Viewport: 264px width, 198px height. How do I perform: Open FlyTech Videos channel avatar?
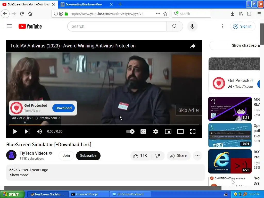click(x=11, y=155)
